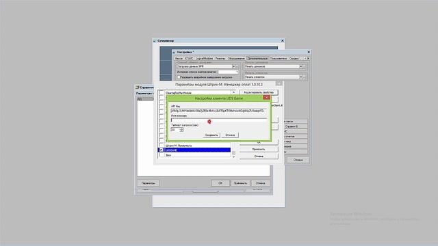Click the module list scroll-up arrow
This screenshot has width=438, height=246.
tap(233, 92)
